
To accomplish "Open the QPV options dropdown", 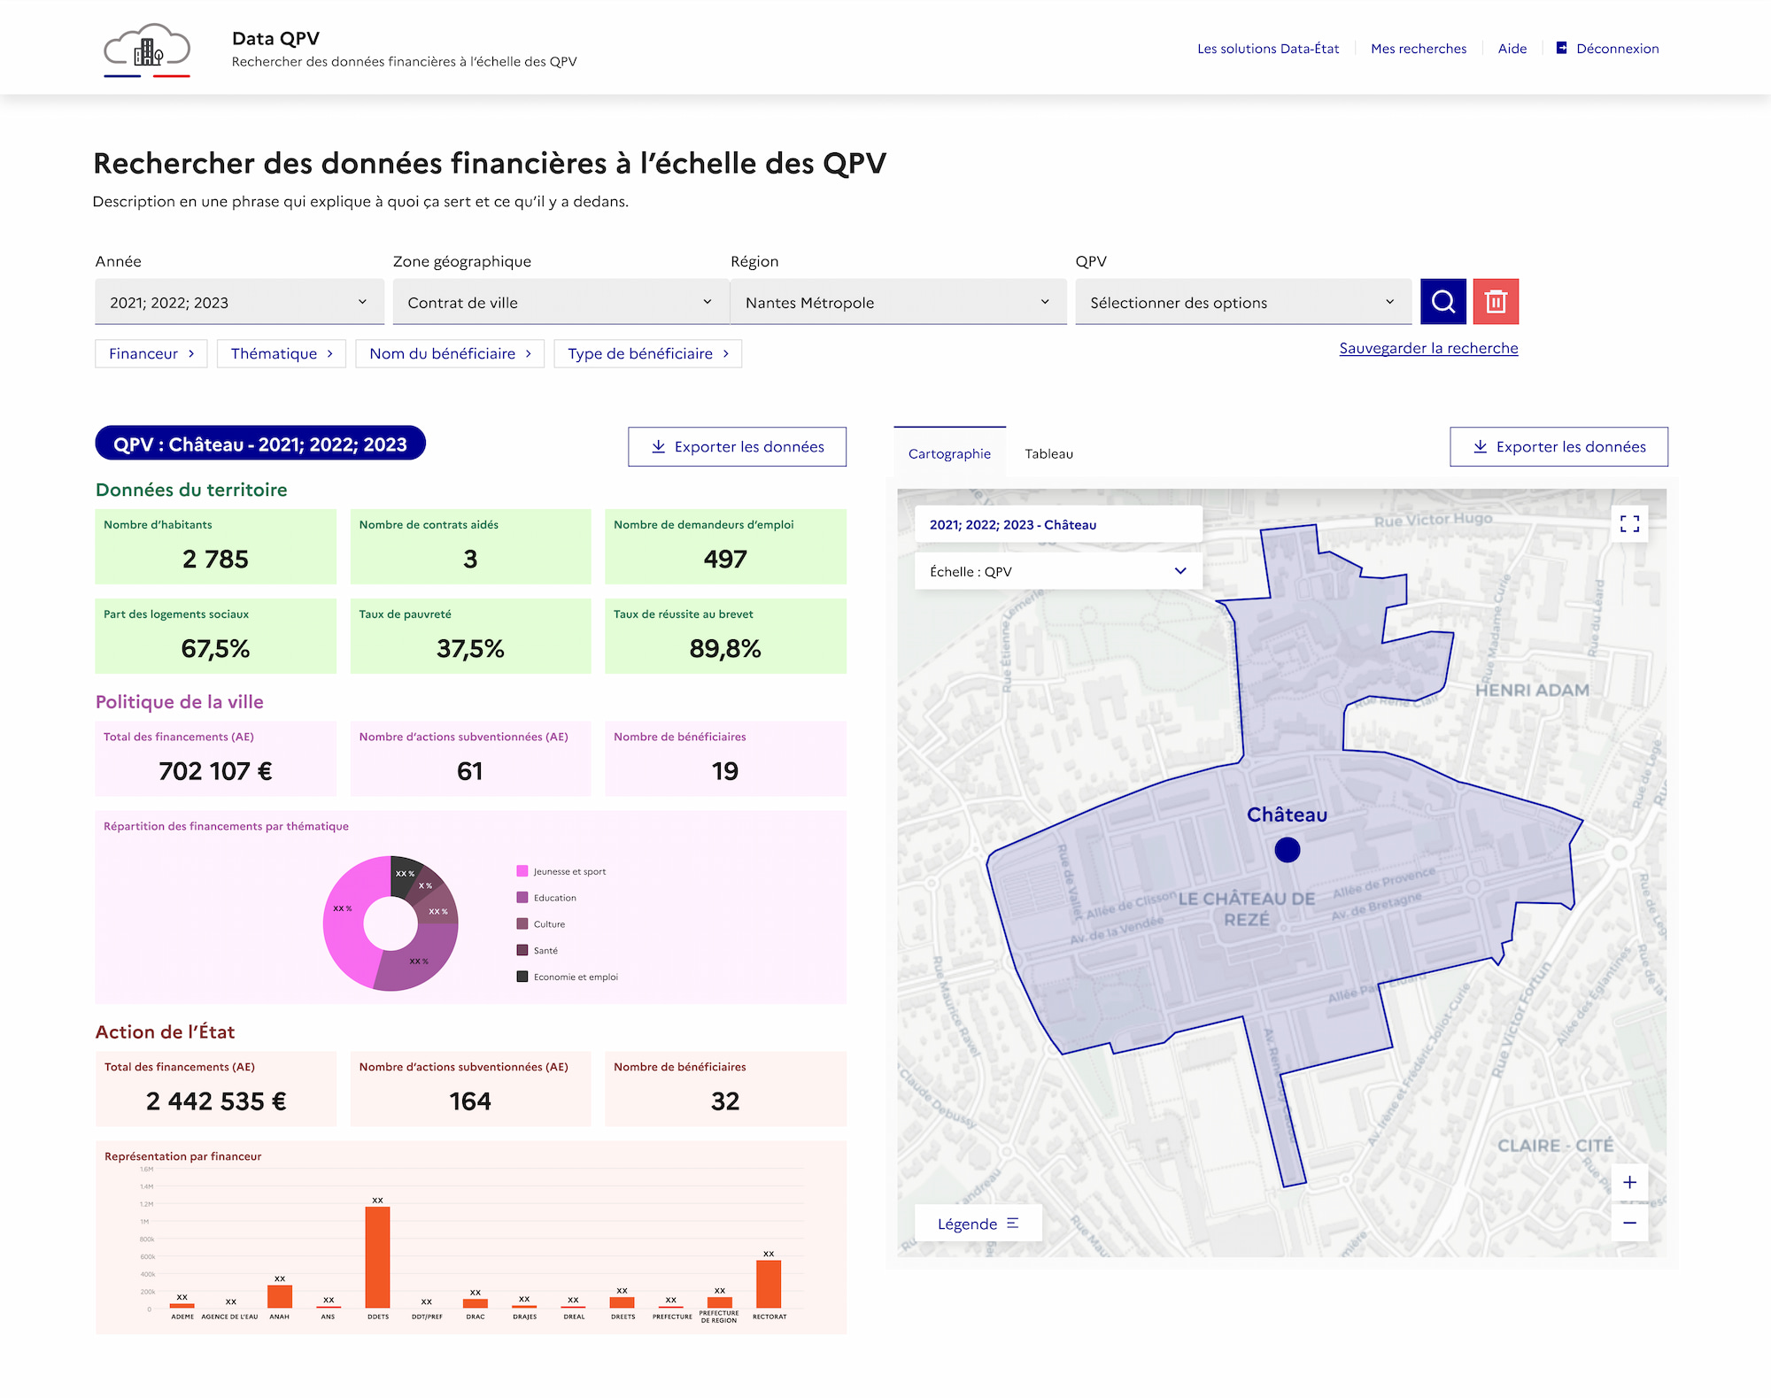I will point(1242,302).
